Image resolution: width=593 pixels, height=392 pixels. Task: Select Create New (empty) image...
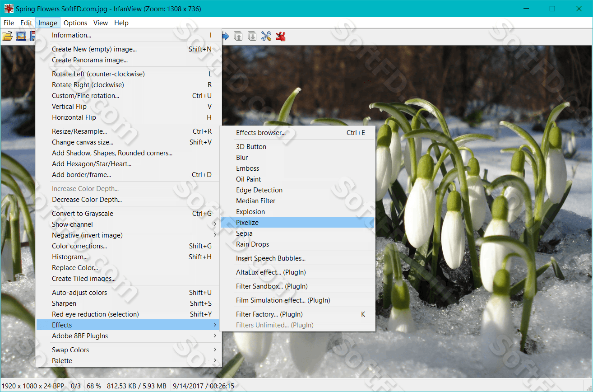point(129,49)
